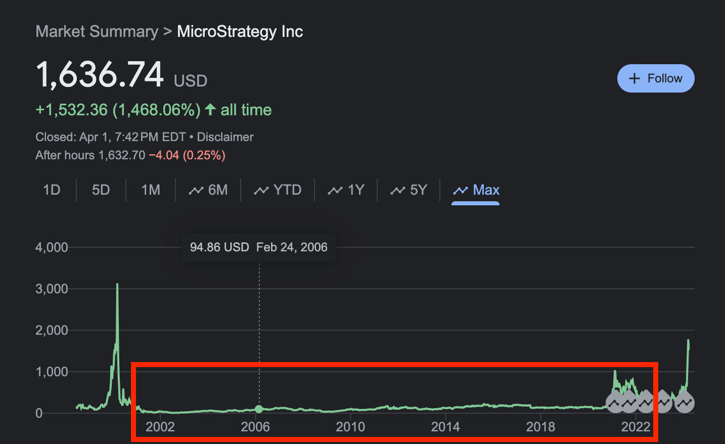Click the MicroStrategy Inc title
The width and height of the screenshot is (725, 444).
pos(240,32)
